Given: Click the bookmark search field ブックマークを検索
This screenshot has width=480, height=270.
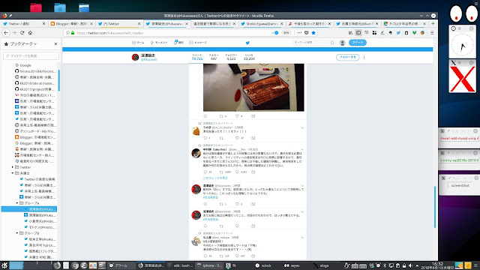Looking at the screenshot, I should point(31,55).
